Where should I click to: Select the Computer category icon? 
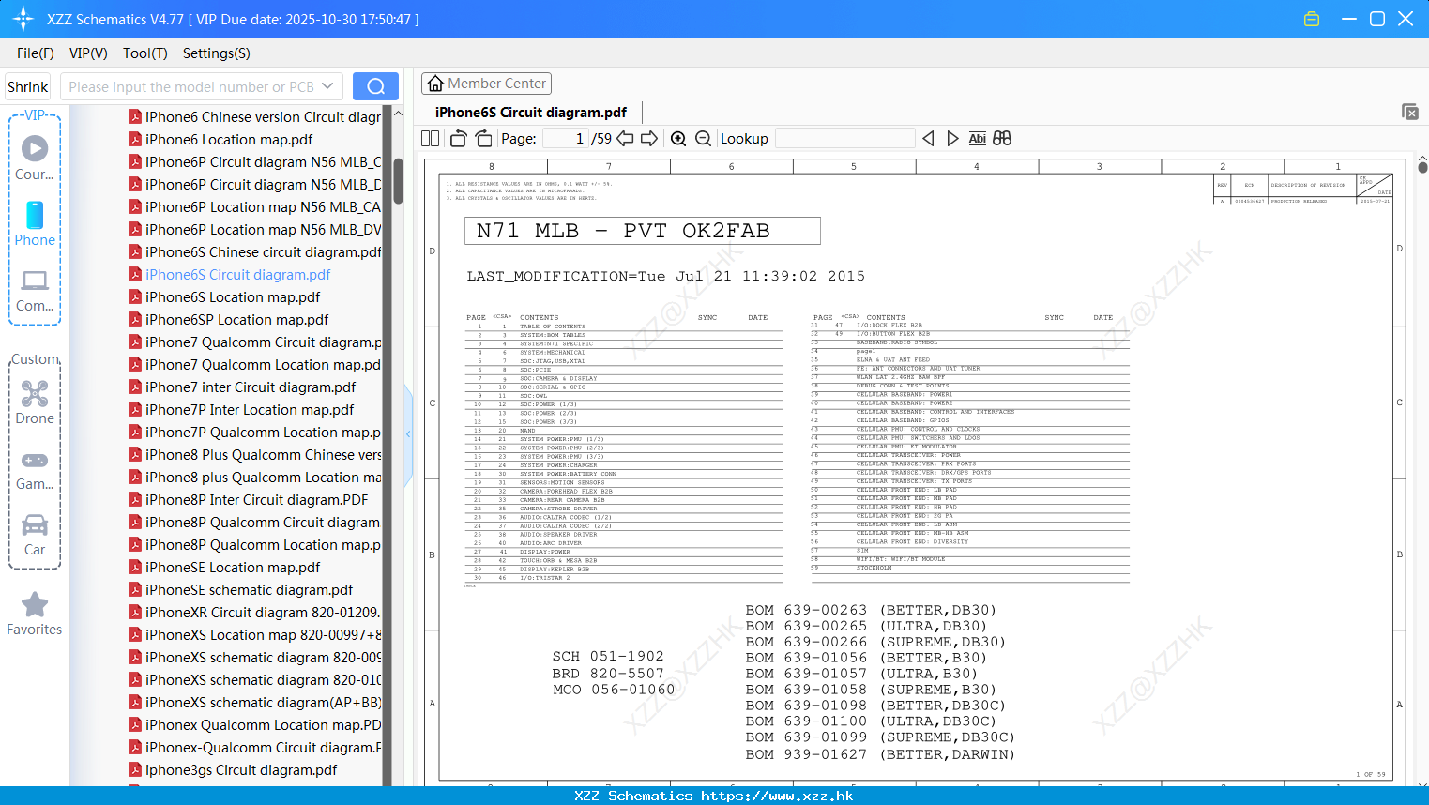(35, 290)
